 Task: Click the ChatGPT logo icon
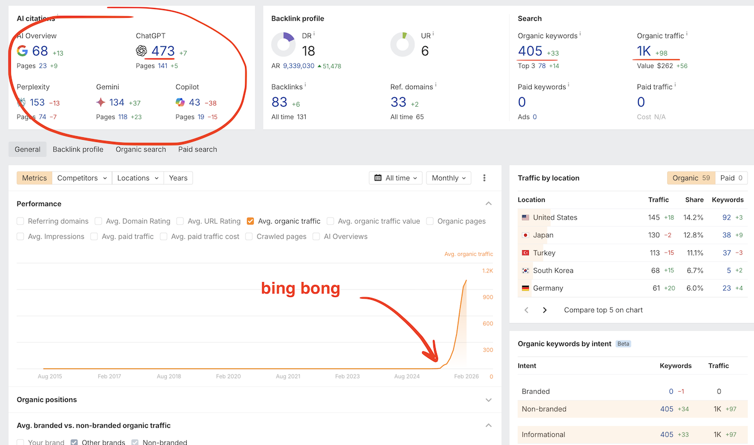point(141,51)
